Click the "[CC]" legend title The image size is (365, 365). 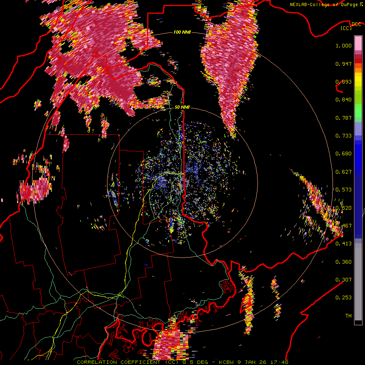coord(346,28)
